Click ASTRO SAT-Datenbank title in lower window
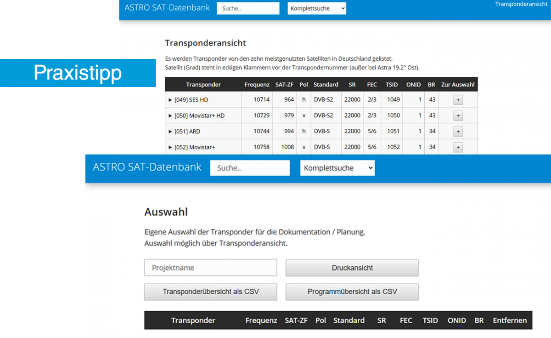Screen dimensions: 551x338 pos(147,166)
